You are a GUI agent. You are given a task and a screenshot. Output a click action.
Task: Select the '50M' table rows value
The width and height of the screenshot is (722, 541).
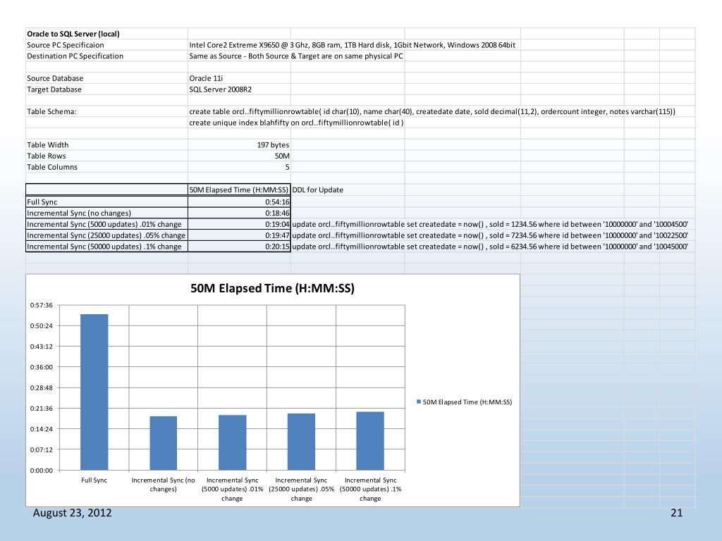(x=282, y=156)
